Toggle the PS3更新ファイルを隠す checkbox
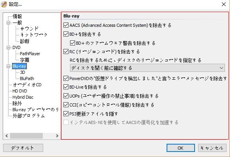This screenshot has width=230, height=157. pyautogui.click(x=66, y=113)
